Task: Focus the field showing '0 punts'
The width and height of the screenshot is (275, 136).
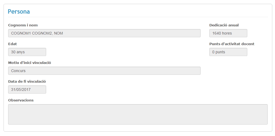Action: [x=228, y=52]
